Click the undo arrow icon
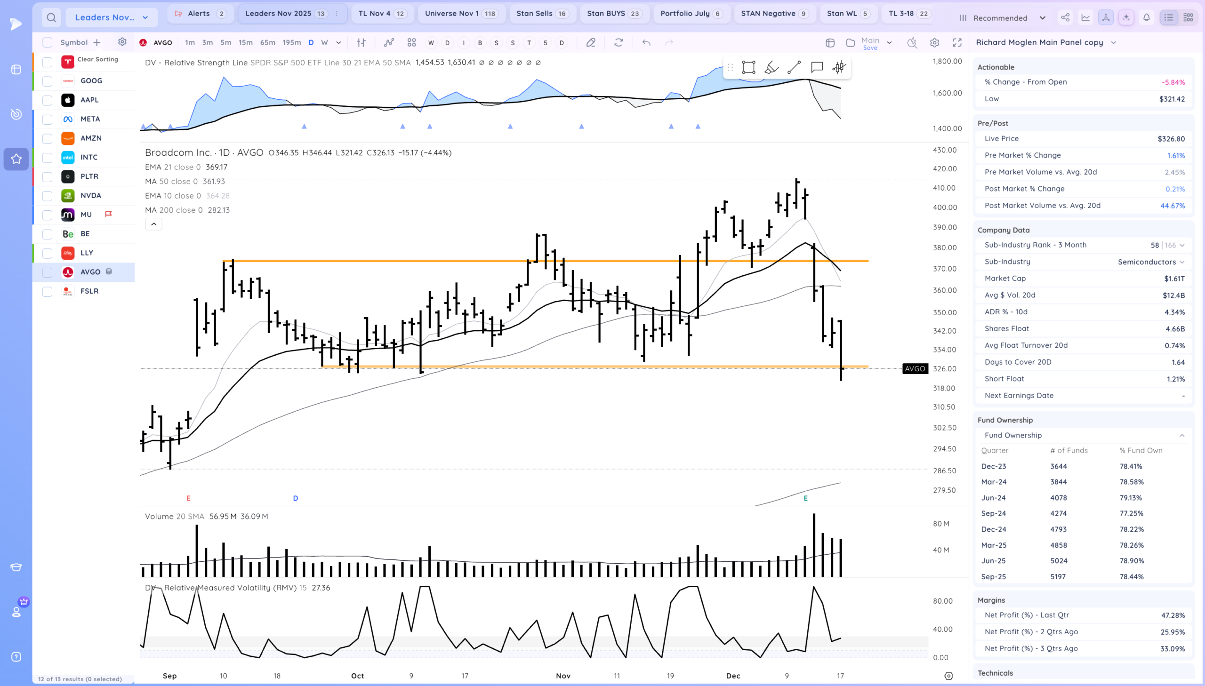Screen dimensions: 1205x686 coord(646,42)
